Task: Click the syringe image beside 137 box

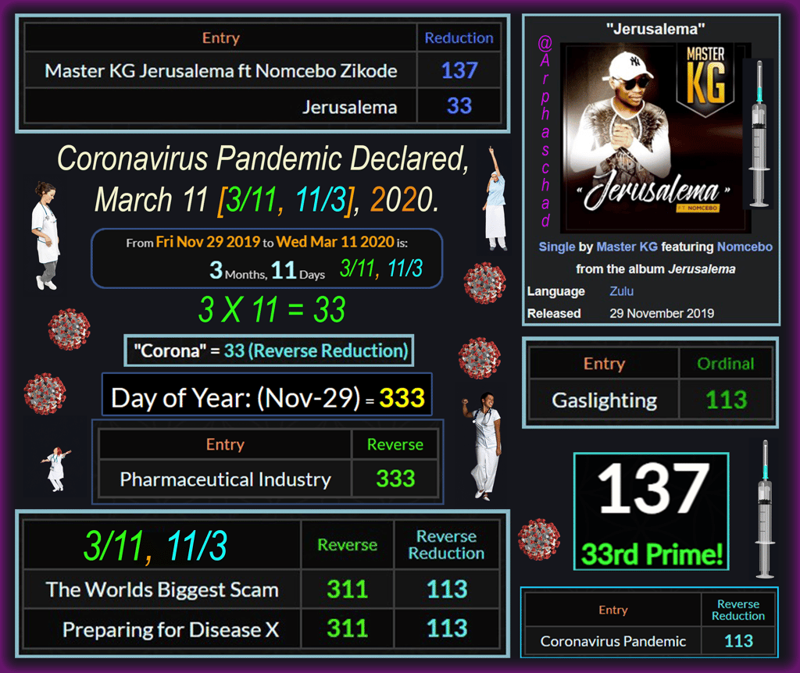Action: click(x=765, y=509)
